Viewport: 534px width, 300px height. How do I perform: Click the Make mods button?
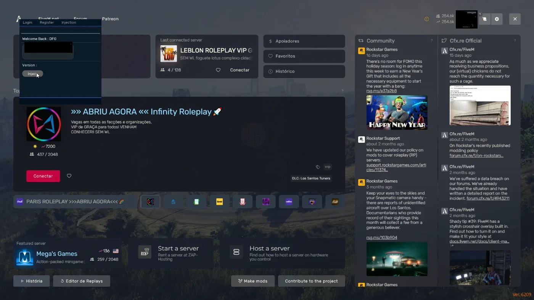(253, 281)
